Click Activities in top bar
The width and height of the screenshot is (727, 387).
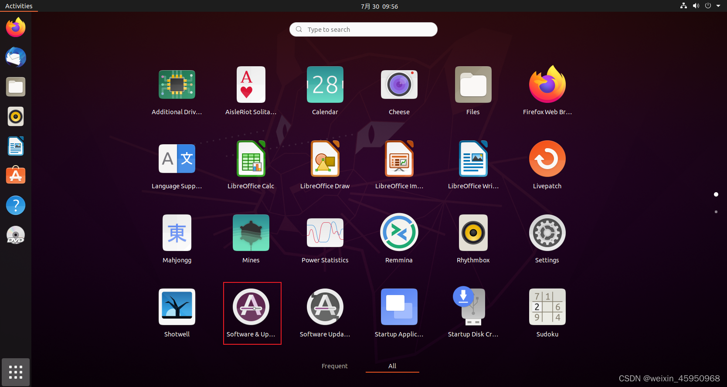tap(19, 6)
